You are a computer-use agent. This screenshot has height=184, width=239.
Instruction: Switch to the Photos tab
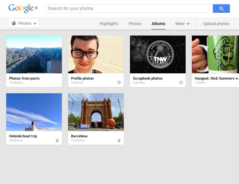[135, 24]
